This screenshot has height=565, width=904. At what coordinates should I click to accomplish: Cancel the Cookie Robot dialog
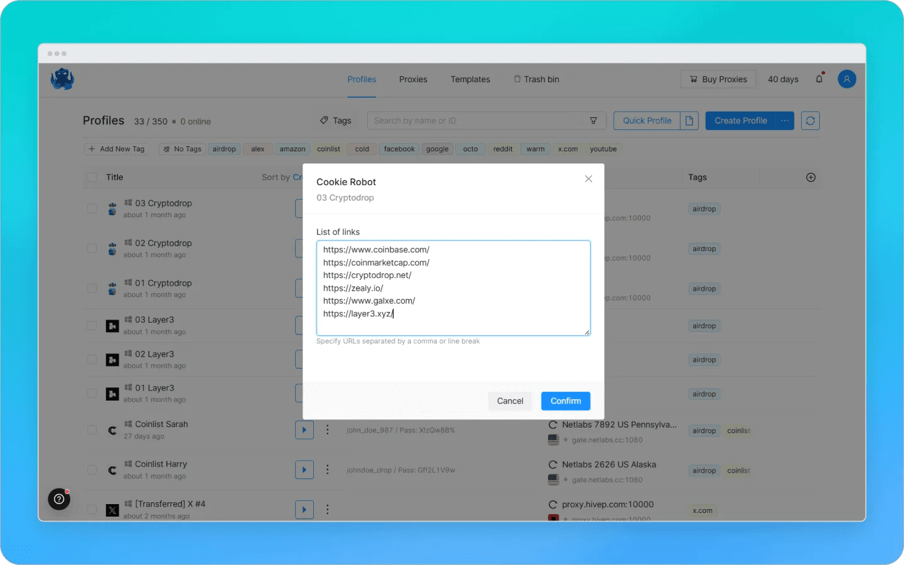(x=510, y=401)
